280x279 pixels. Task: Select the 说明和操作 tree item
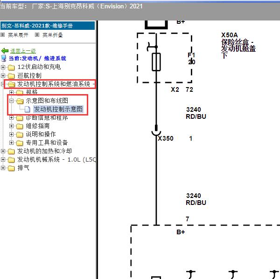pos(41,134)
